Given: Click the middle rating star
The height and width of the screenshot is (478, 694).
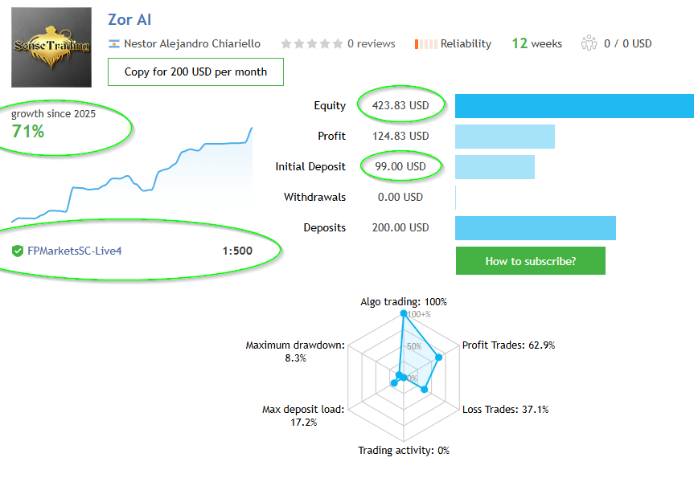Looking at the screenshot, I should (x=311, y=44).
